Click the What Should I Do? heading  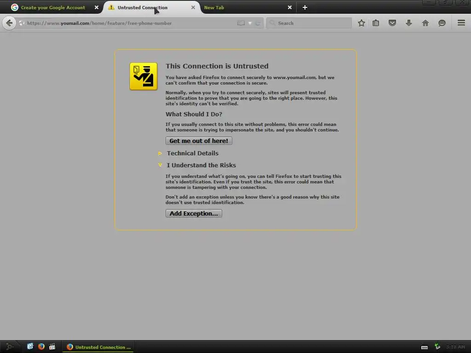point(194,114)
